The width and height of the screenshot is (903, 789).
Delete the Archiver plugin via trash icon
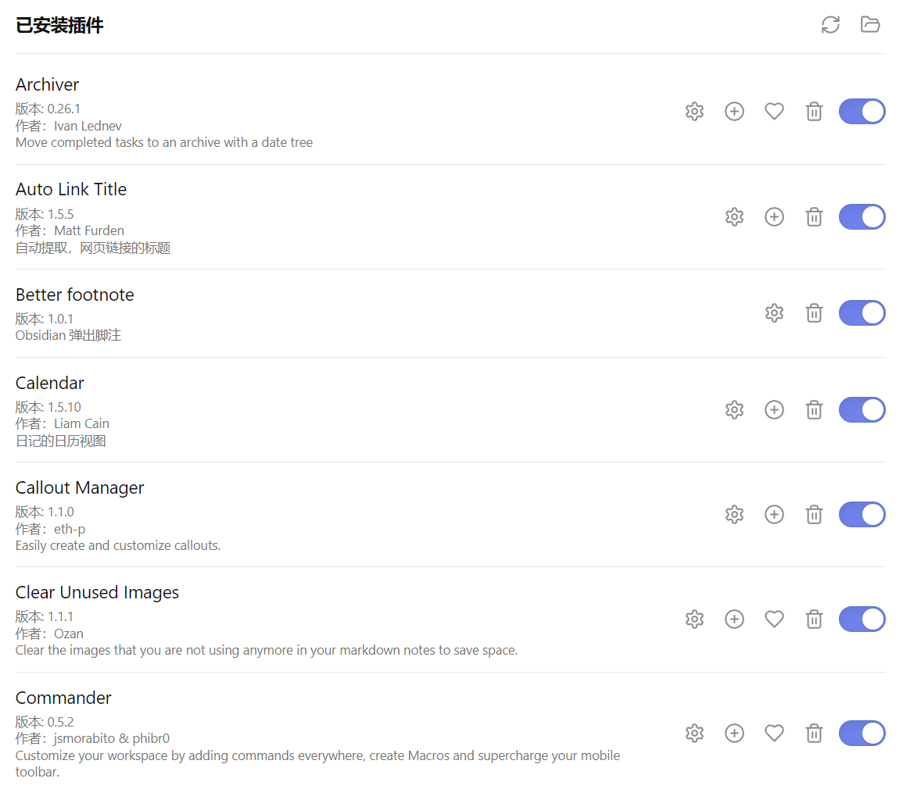tap(814, 111)
